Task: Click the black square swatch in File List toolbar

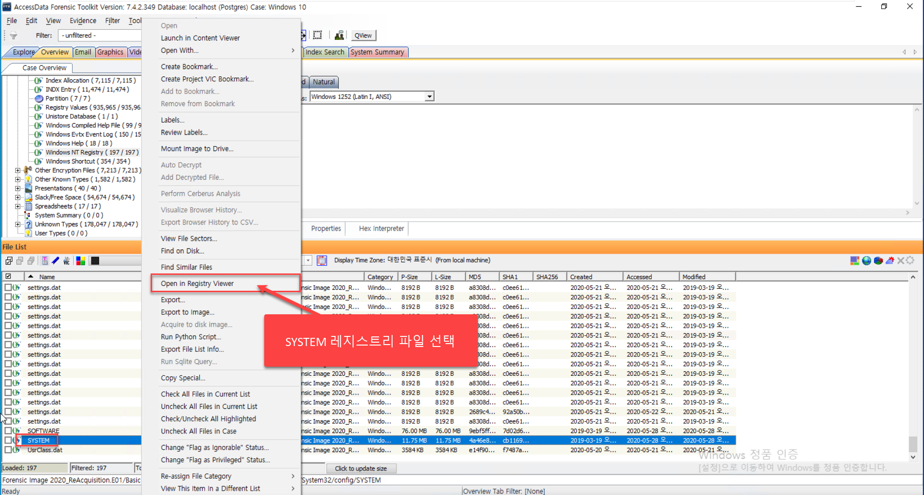Action: pyautogui.click(x=95, y=261)
